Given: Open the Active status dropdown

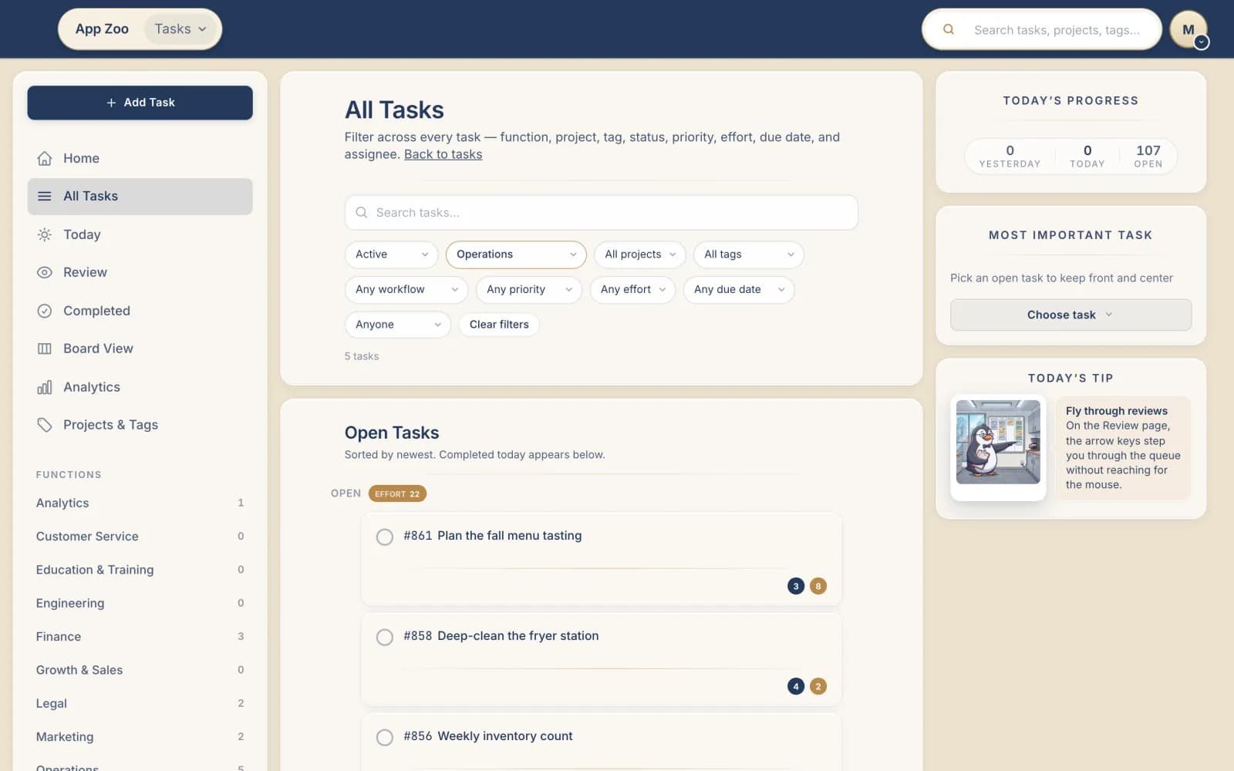Looking at the screenshot, I should (x=391, y=254).
